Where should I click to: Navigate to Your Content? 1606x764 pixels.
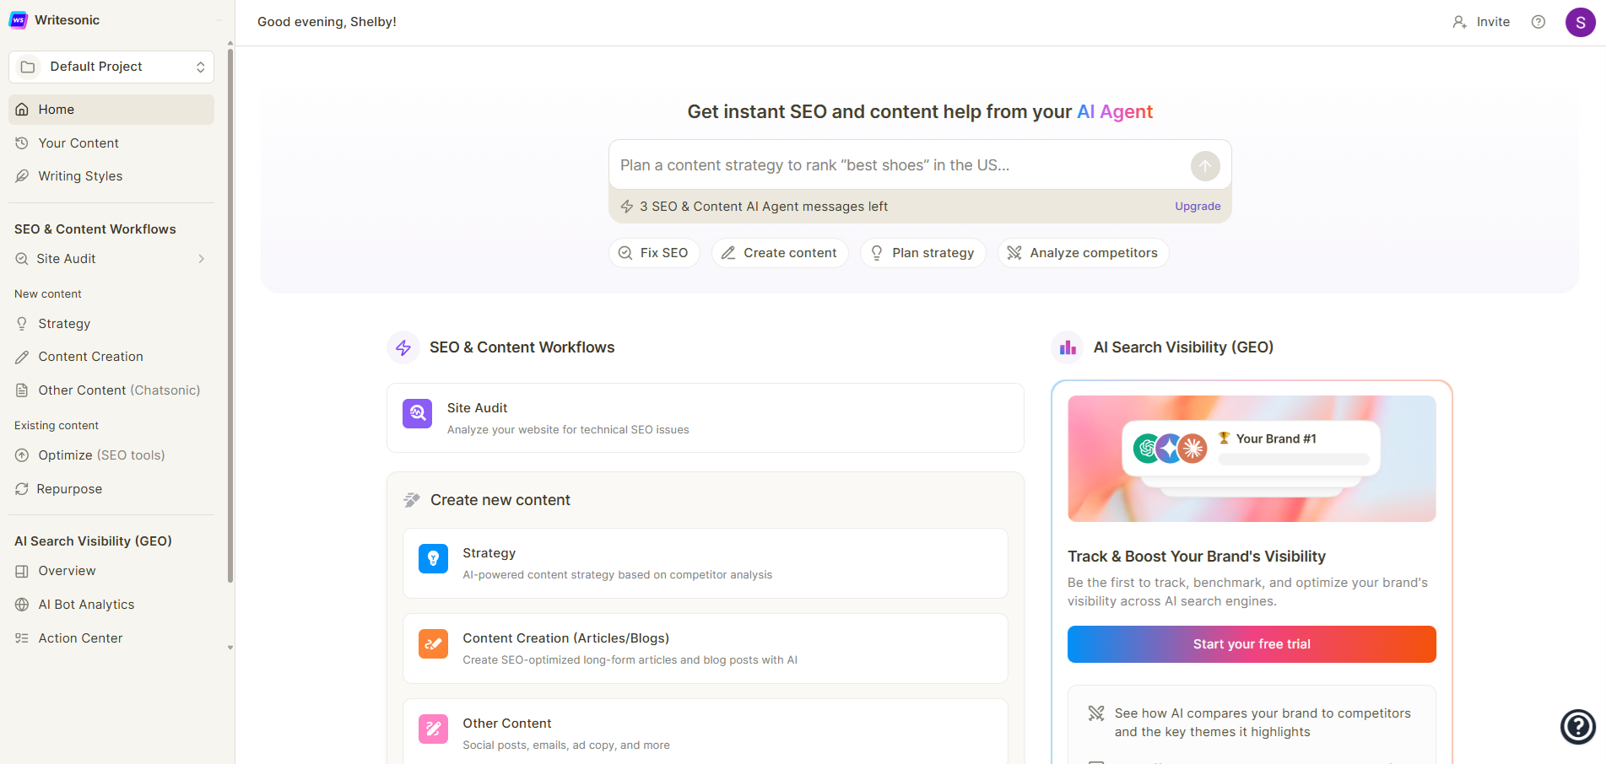pyautogui.click(x=78, y=143)
